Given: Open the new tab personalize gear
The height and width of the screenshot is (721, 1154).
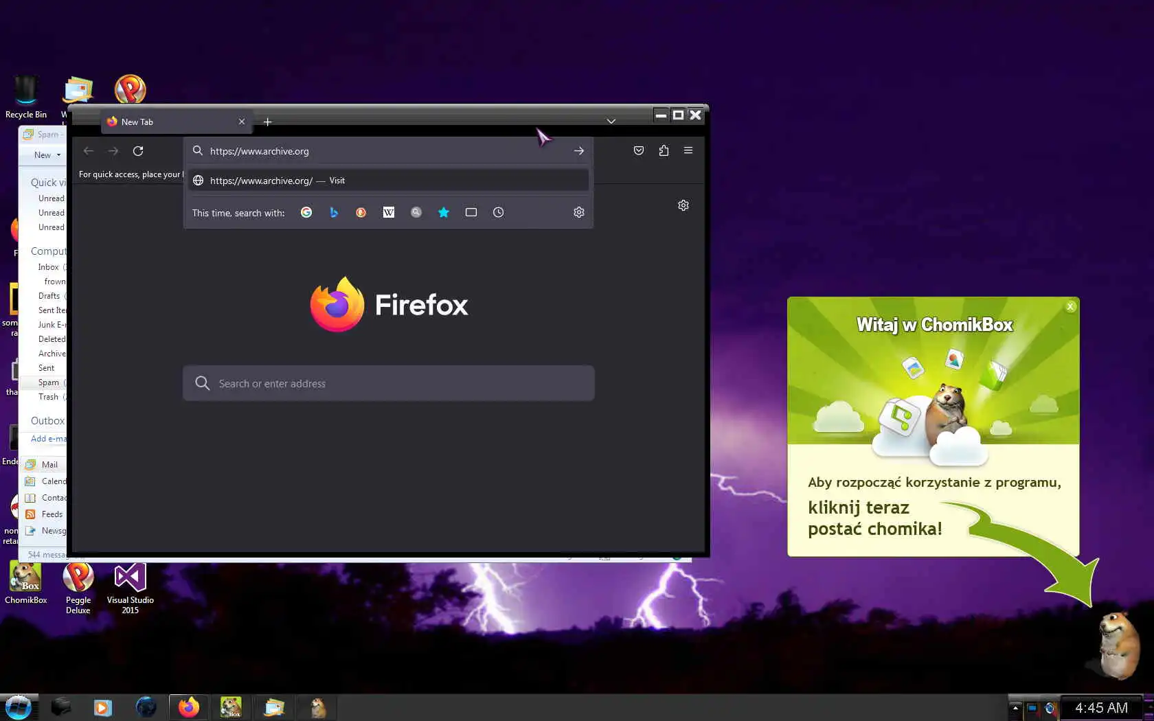Looking at the screenshot, I should coord(683,205).
